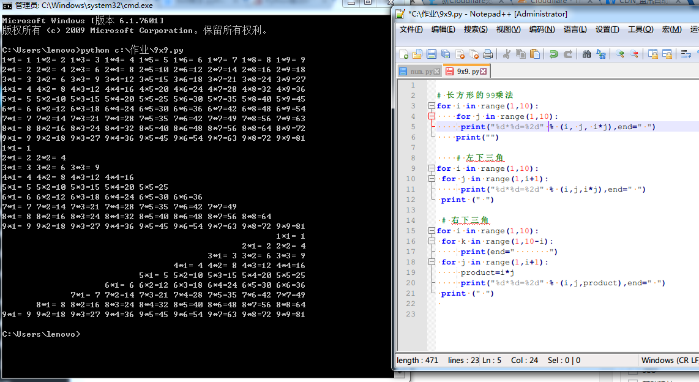Click the comment '# 长方形的99乘法'

[475, 95]
